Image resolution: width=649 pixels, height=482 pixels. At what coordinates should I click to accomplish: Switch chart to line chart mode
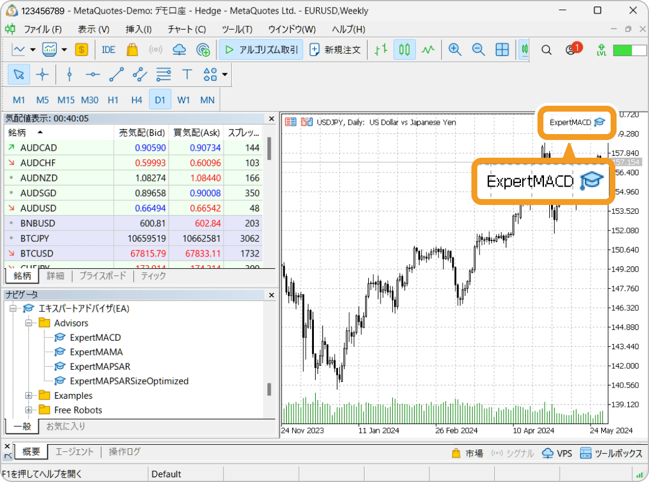428,50
